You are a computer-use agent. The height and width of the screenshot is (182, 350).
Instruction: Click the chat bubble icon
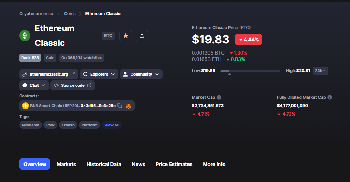(25, 85)
